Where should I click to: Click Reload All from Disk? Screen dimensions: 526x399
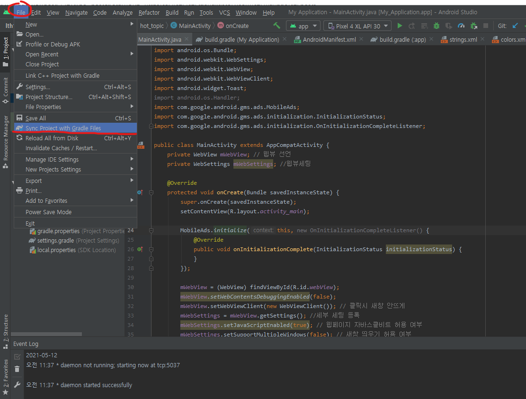[x=75, y=138]
